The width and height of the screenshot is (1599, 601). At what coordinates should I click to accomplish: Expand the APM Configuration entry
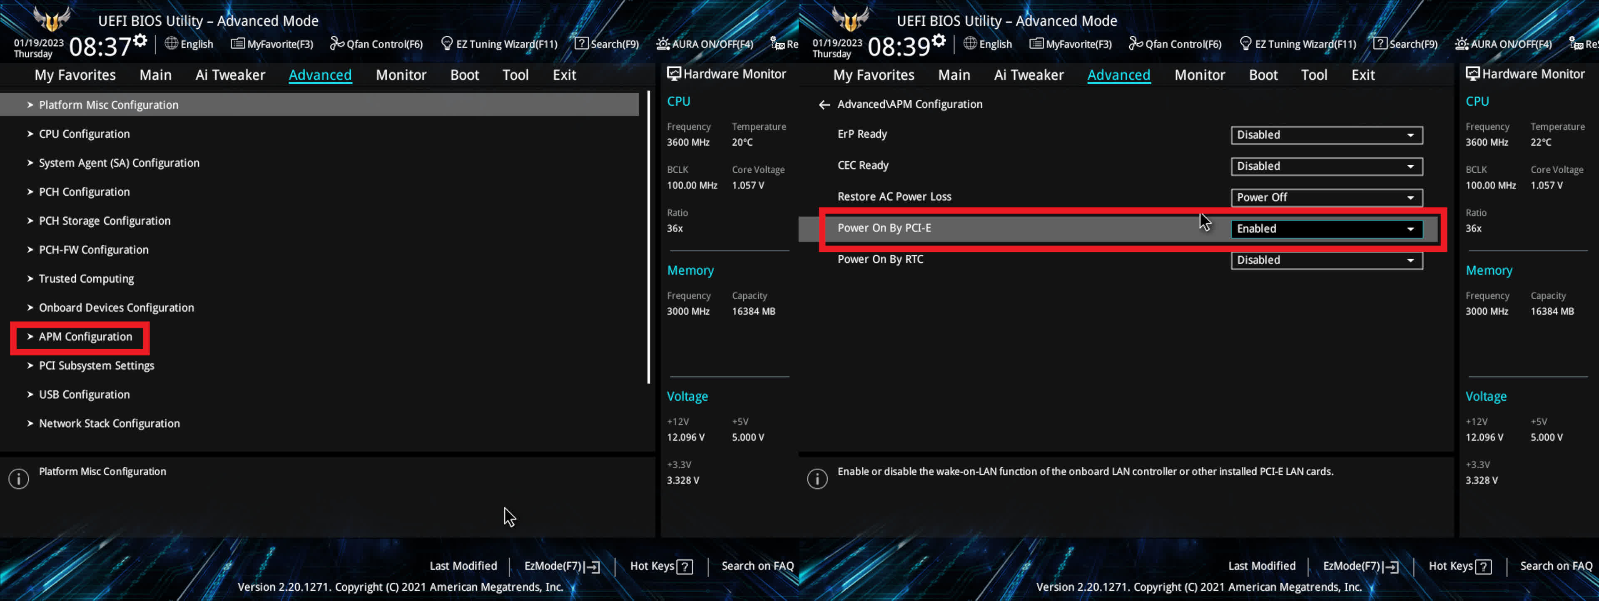click(85, 337)
